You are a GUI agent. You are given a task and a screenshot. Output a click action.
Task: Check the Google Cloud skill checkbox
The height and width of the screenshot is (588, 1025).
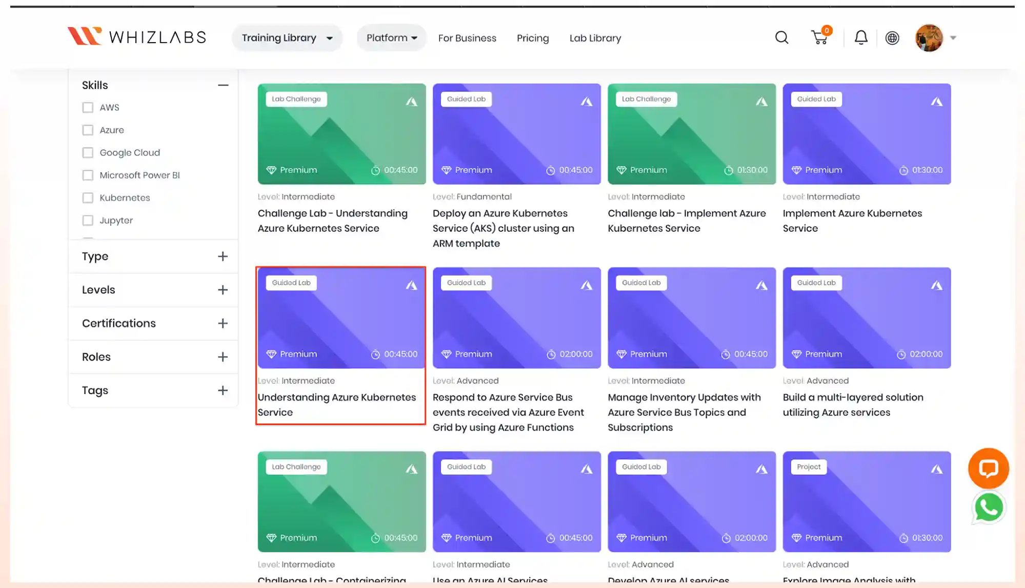click(88, 152)
